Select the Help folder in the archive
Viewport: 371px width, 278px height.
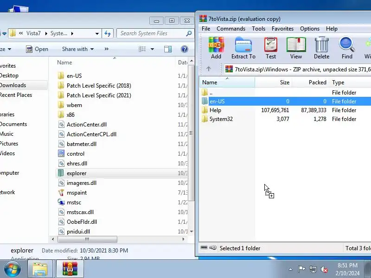point(215,110)
